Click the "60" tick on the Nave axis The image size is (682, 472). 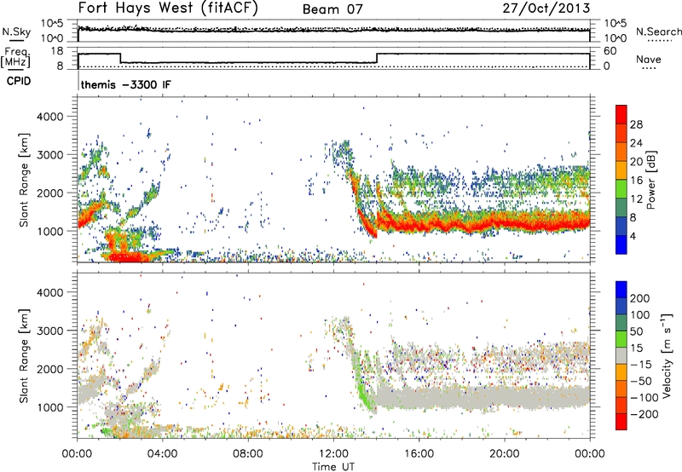coord(610,51)
